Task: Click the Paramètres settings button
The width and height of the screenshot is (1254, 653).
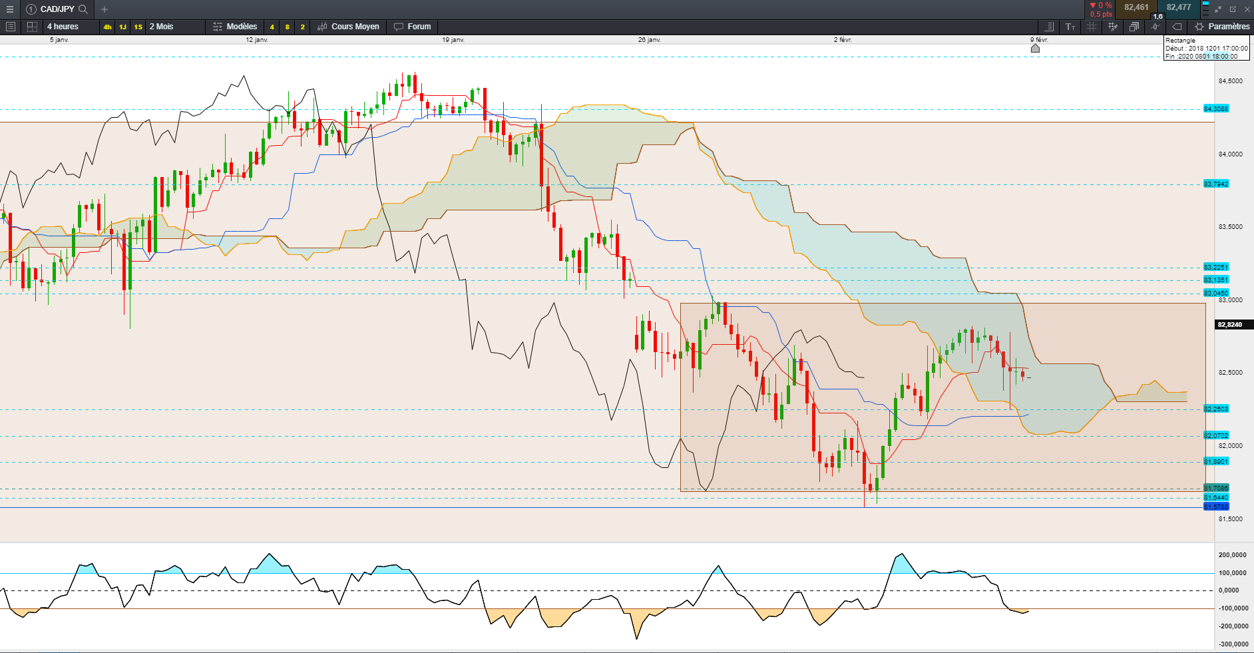Action: 1222,27
